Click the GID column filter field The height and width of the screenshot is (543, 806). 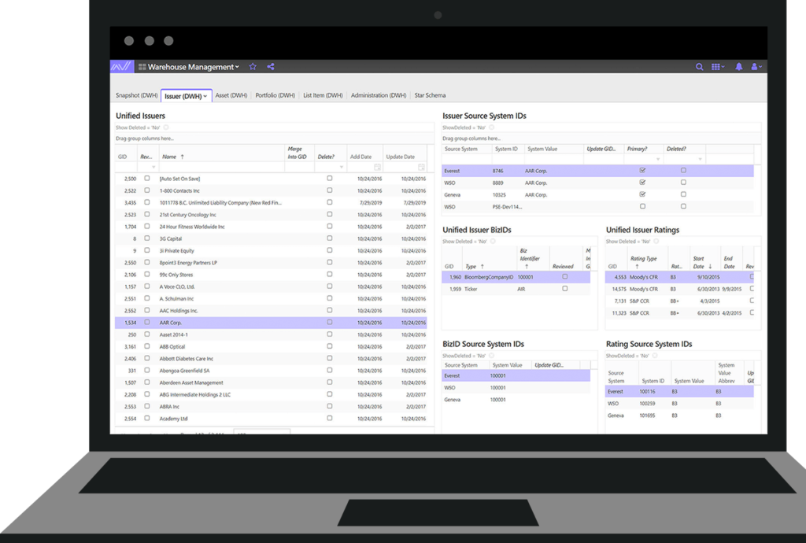pos(127,167)
